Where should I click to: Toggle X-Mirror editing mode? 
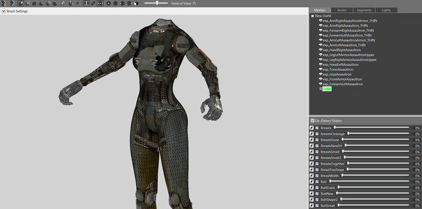86,3
